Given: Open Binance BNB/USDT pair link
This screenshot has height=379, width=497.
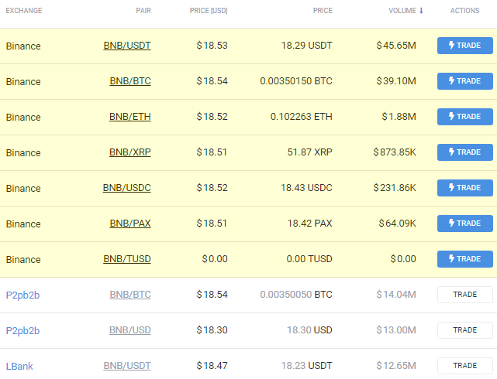Looking at the screenshot, I should (127, 46).
